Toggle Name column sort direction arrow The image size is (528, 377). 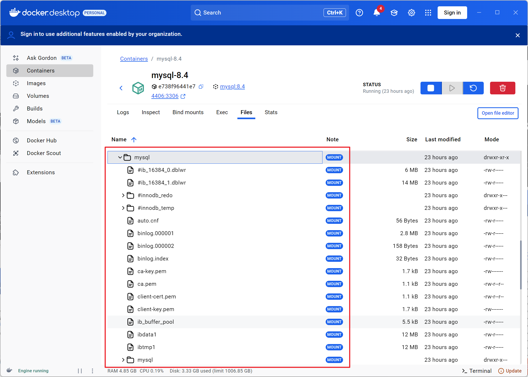pyautogui.click(x=134, y=139)
